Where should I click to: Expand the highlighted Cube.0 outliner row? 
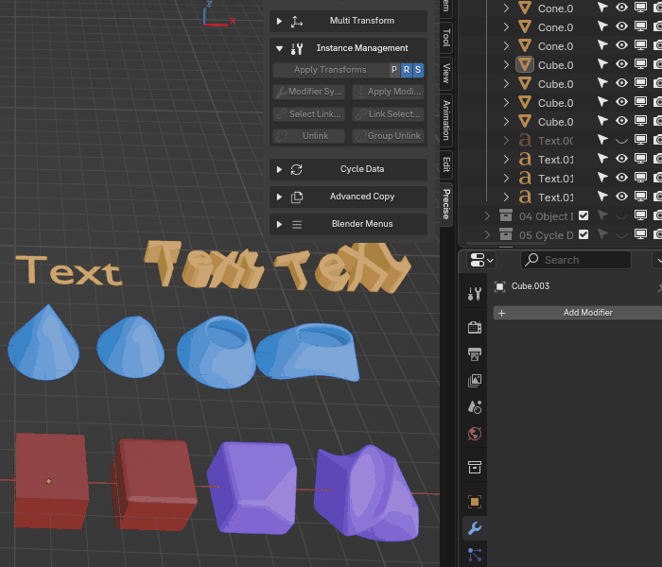pyautogui.click(x=506, y=65)
